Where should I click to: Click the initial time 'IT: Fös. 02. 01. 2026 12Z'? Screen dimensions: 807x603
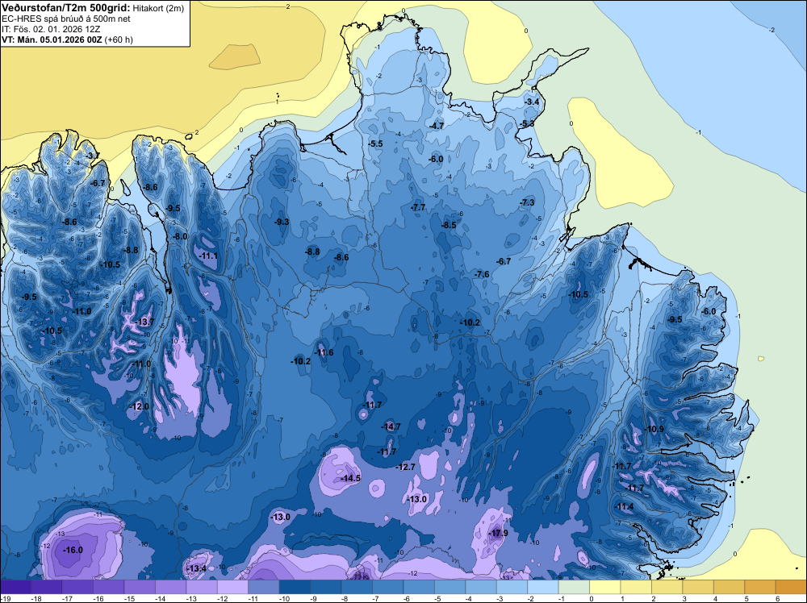50,29
